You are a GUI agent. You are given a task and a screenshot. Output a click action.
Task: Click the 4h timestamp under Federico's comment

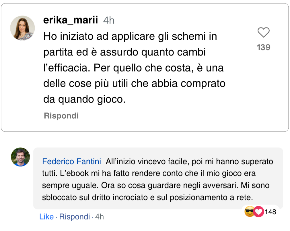[99, 217]
